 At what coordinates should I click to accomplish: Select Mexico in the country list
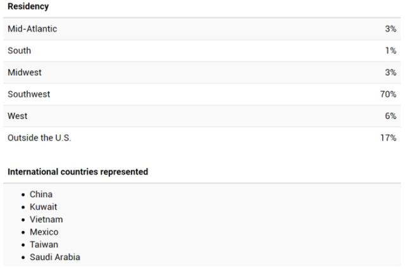point(44,232)
